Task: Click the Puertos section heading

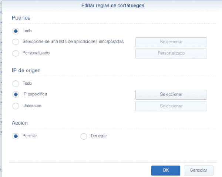Action: coord(21,18)
